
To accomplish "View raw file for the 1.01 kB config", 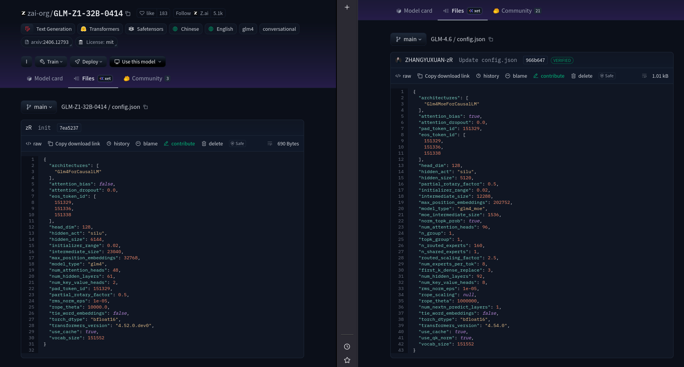I will [x=403, y=76].
